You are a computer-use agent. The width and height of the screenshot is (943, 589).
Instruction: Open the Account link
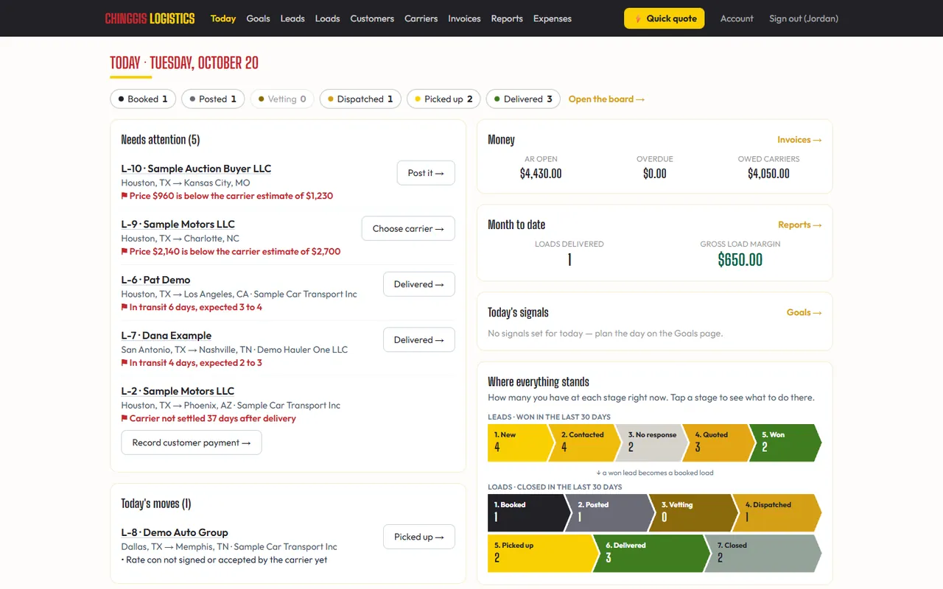pyautogui.click(x=737, y=18)
